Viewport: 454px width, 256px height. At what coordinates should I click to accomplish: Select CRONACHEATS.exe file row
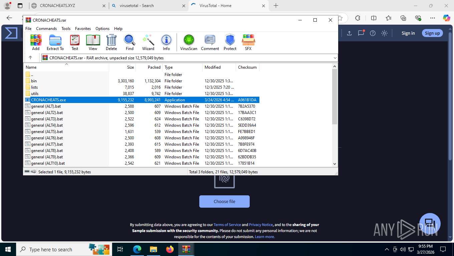point(142,100)
